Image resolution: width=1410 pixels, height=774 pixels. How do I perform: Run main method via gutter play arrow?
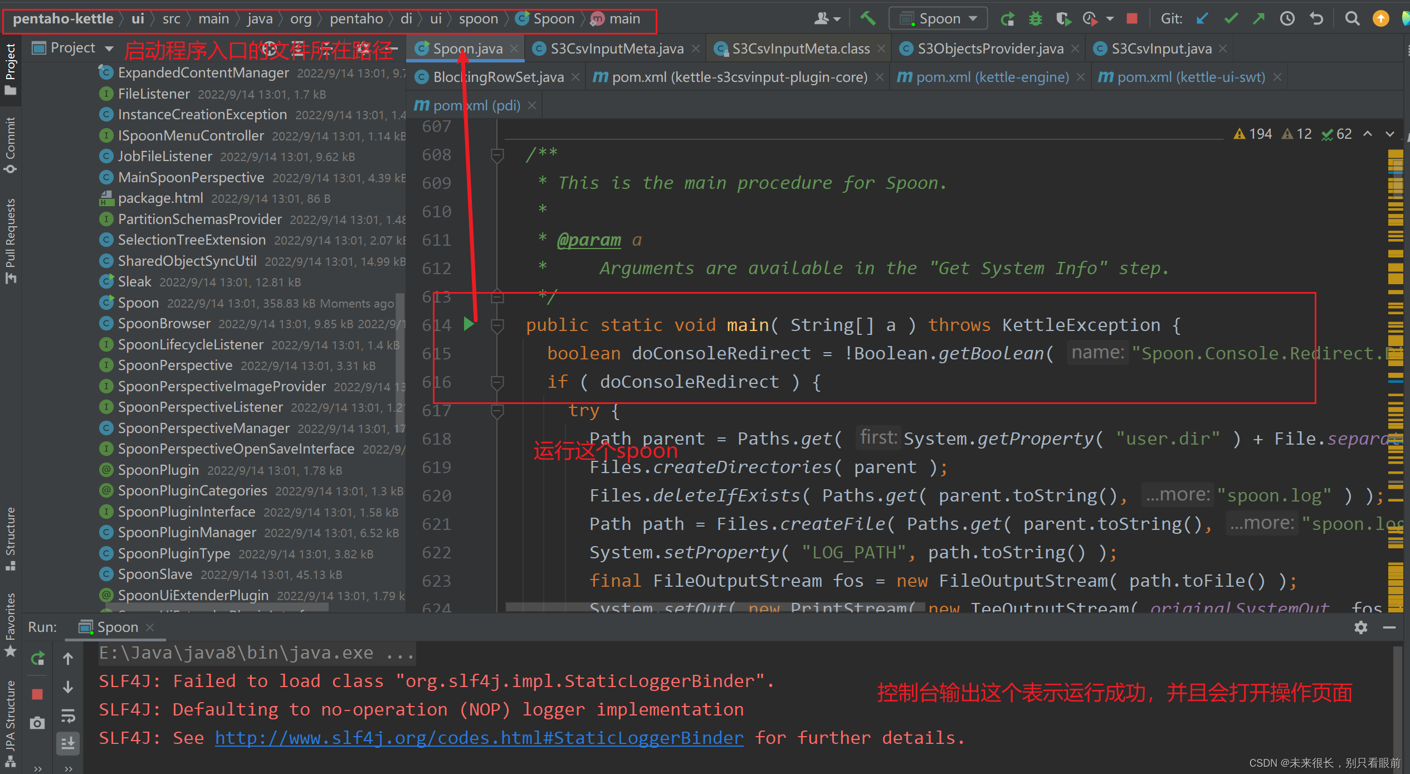pyautogui.click(x=469, y=324)
